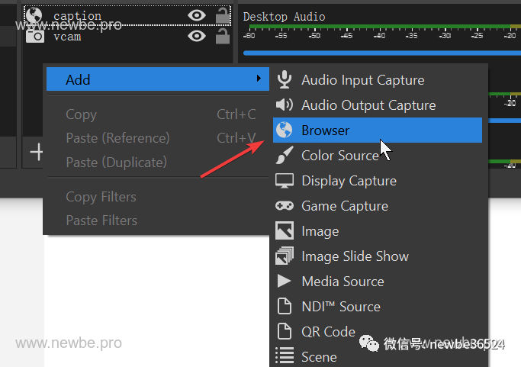The height and width of the screenshot is (367, 521).
Task: Click the plus add source button
Action: tap(37, 153)
